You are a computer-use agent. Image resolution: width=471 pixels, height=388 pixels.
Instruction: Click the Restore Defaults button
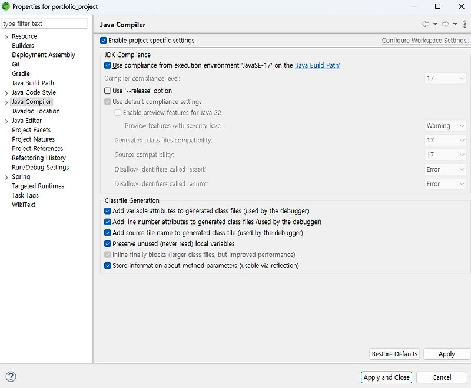(x=394, y=353)
